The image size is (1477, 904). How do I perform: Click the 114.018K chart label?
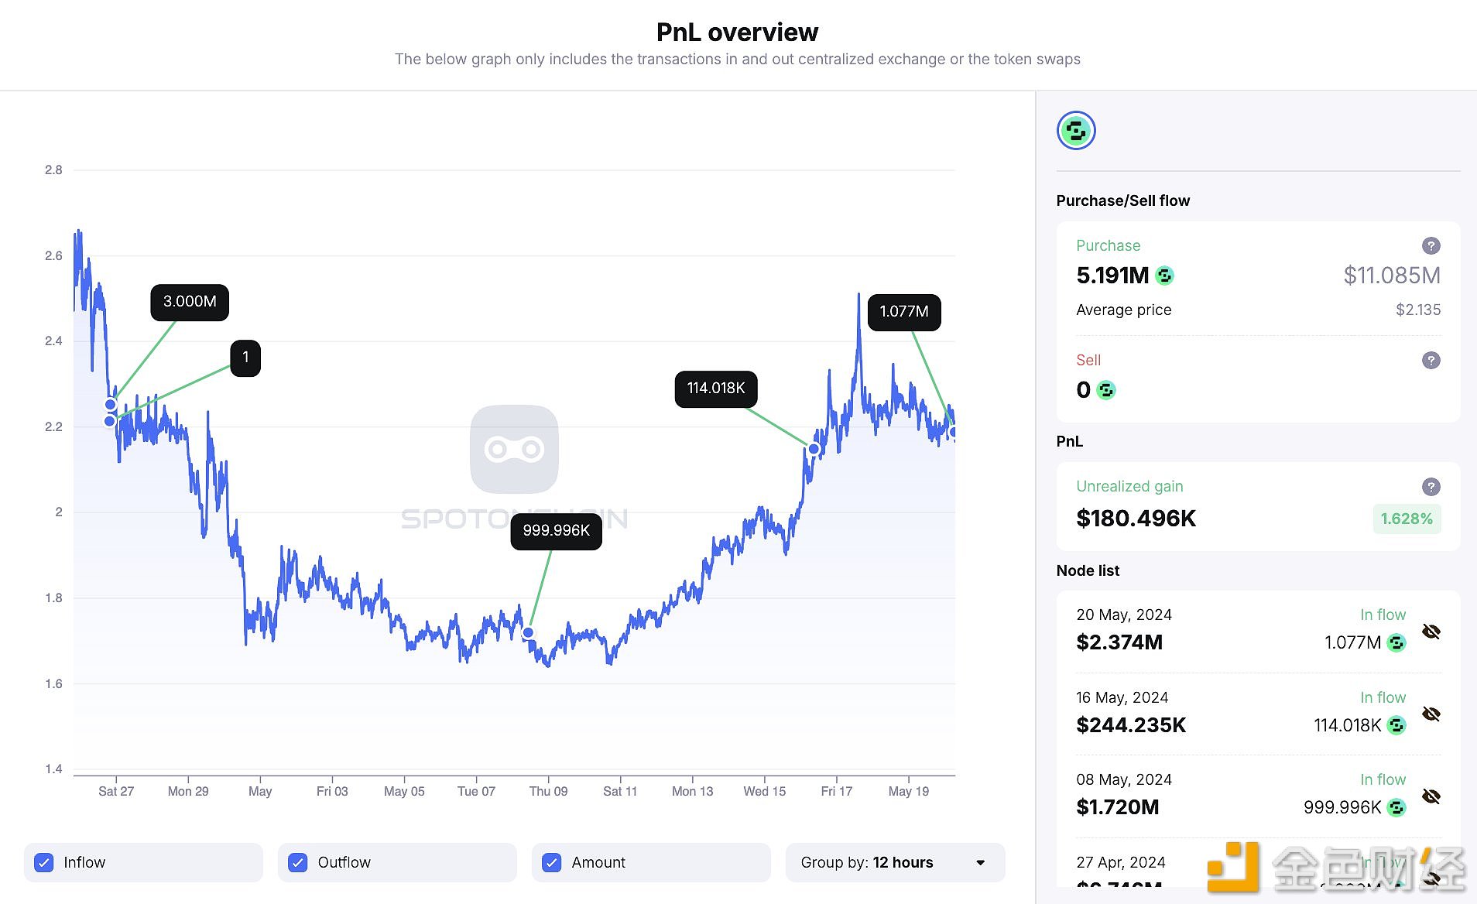(x=716, y=389)
